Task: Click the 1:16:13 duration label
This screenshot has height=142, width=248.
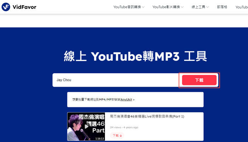Action: tap(100, 138)
